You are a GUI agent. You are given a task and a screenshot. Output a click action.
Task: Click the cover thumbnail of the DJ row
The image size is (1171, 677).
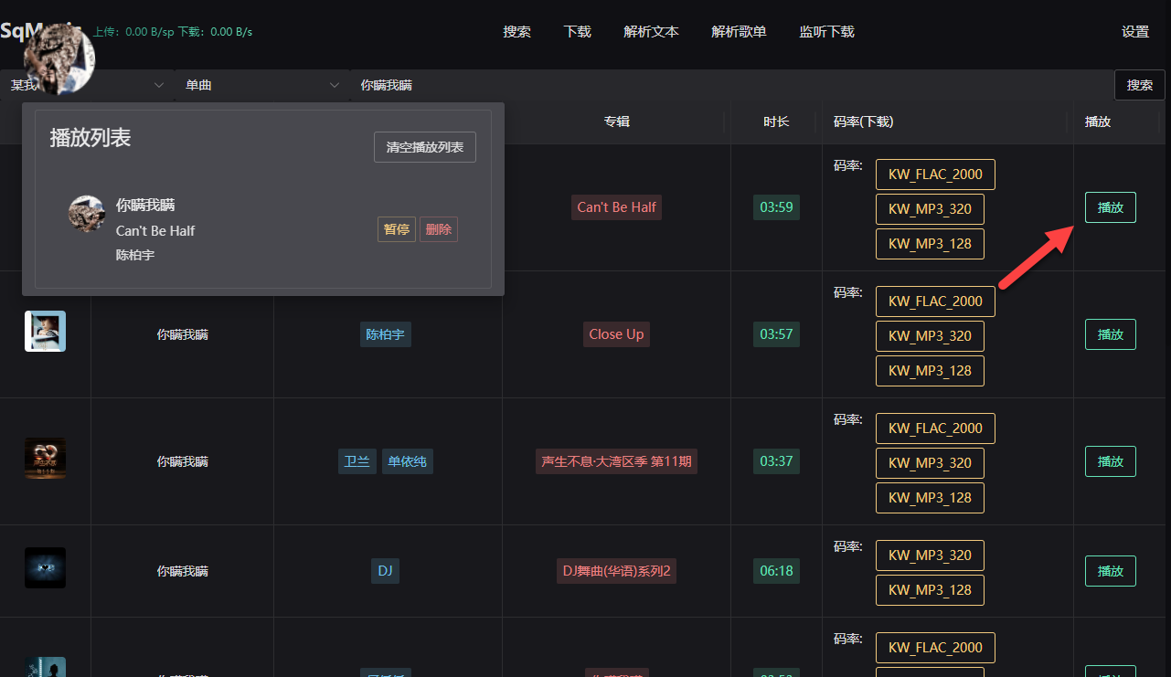(45, 568)
